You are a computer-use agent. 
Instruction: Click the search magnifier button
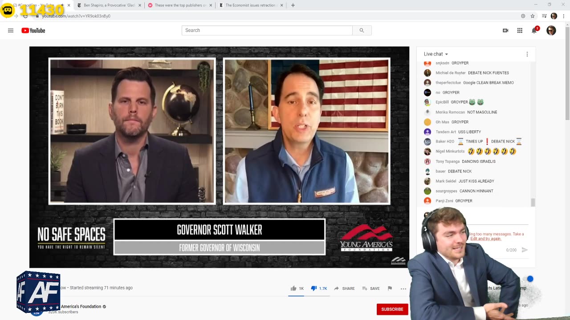tap(362, 30)
